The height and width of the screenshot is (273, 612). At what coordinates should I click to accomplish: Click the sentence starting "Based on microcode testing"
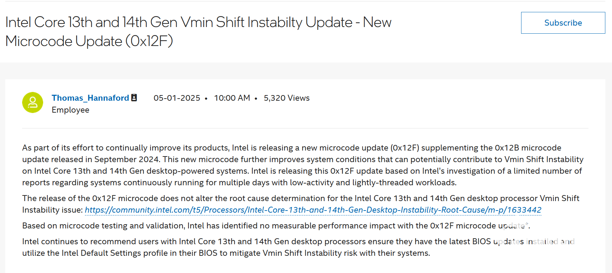pos(276,226)
